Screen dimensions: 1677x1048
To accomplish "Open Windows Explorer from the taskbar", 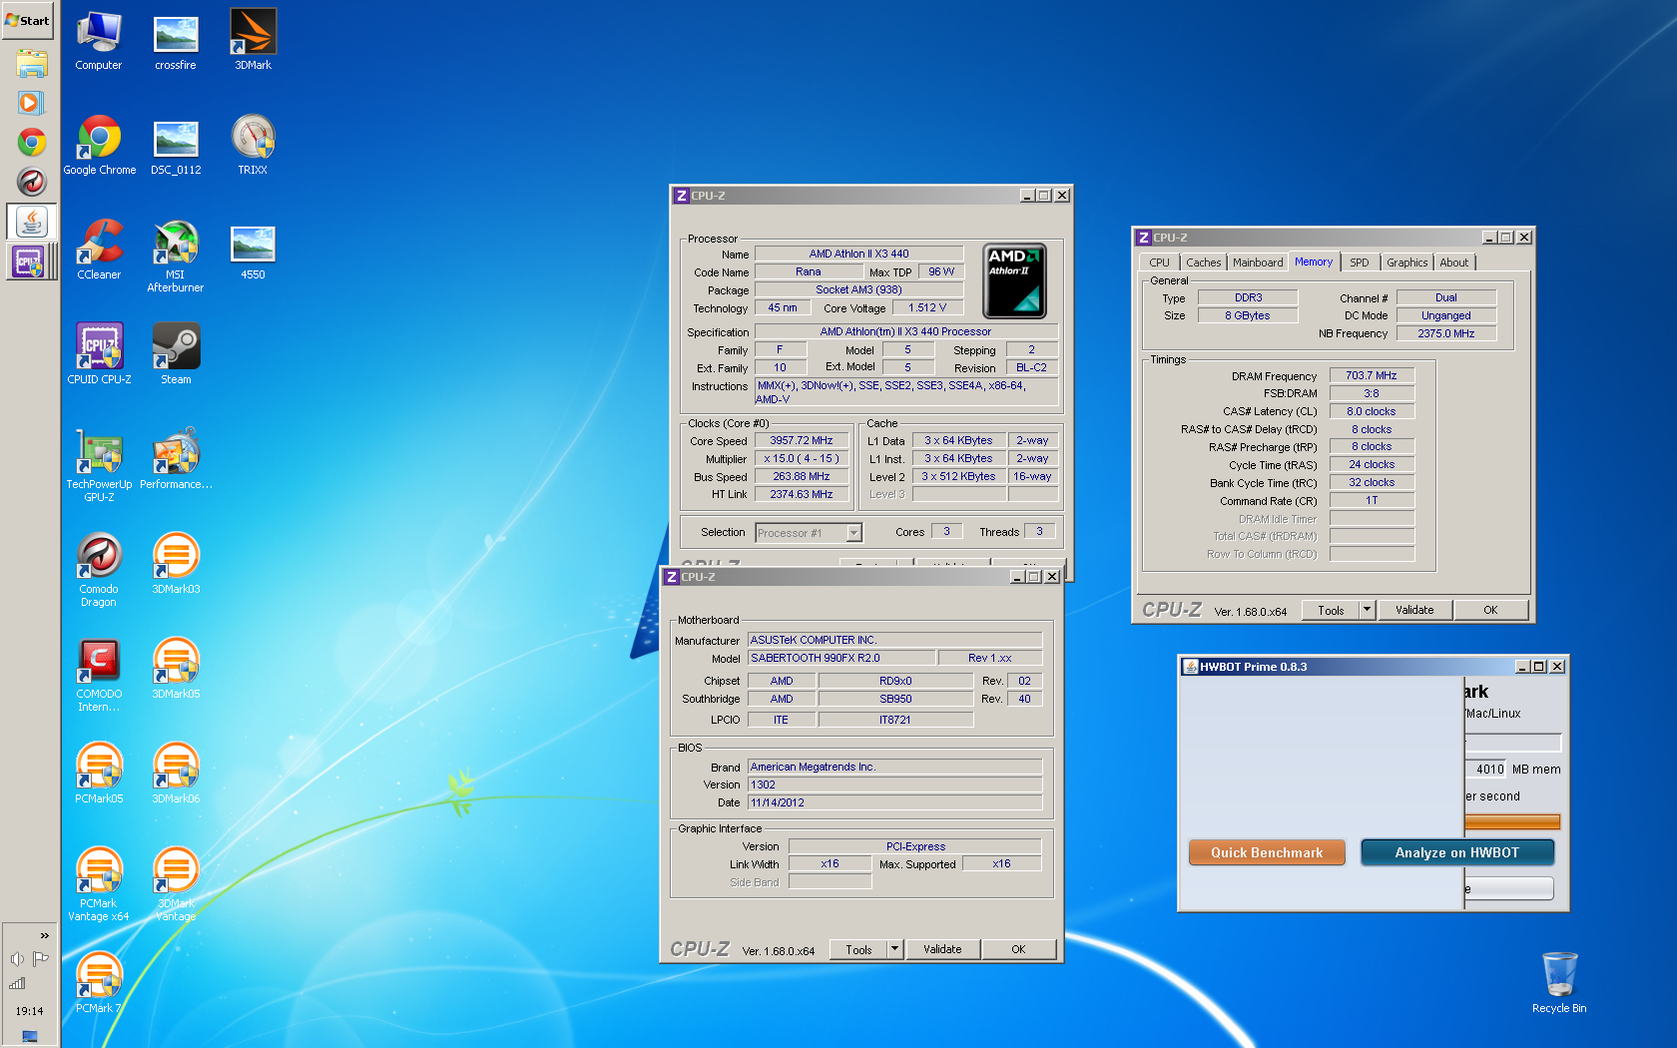I will 31,63.
